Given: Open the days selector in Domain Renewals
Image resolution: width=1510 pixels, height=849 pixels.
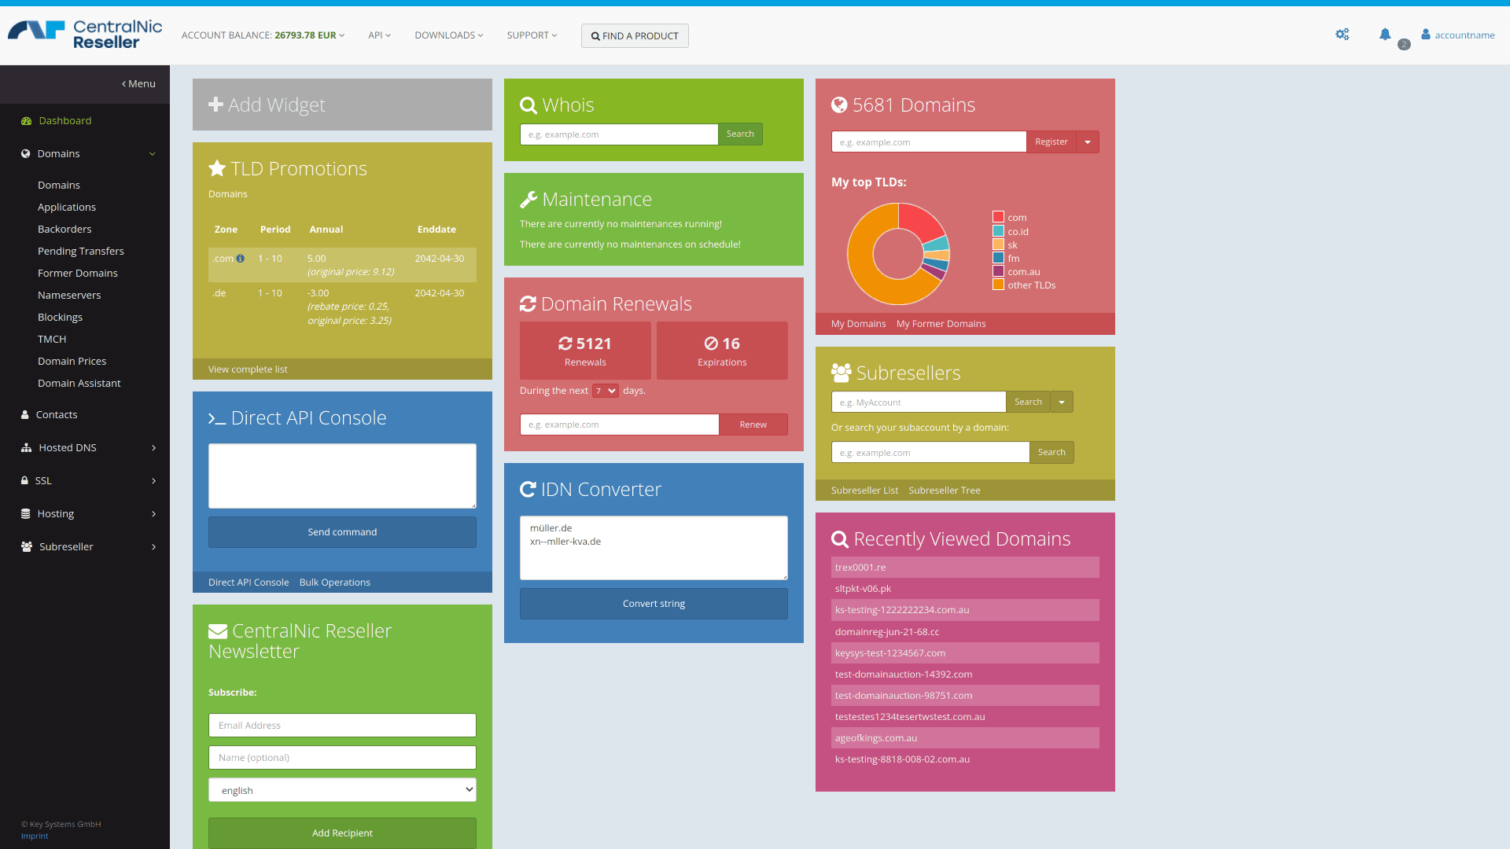Looking at the screenshot, I should [605, 391].
